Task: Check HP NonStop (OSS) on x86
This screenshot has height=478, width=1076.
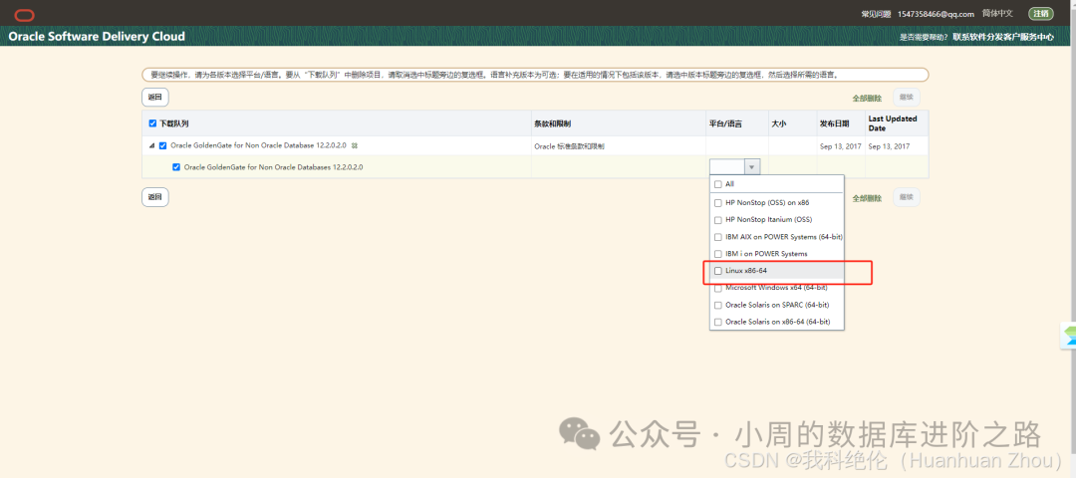Action: (x=717, y=203)
